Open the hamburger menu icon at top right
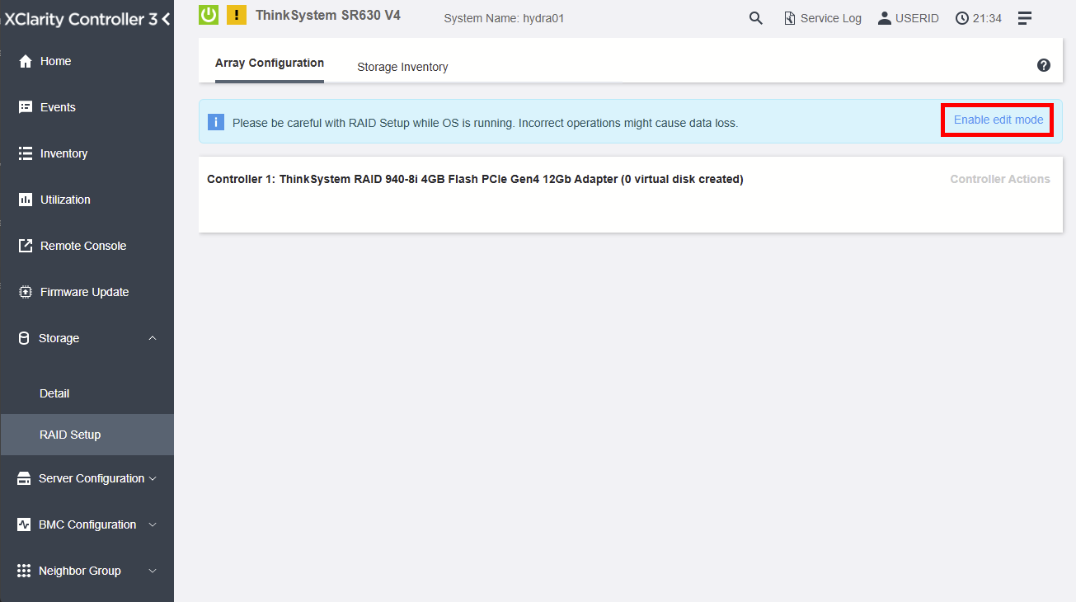Viewport: 1076px width, 602px height. [1025, 18]
